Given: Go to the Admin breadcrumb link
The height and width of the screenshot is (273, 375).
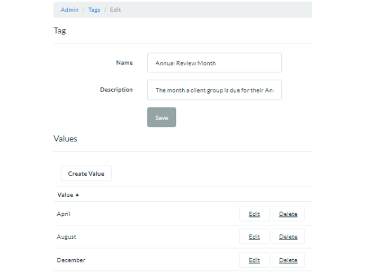Looking at the screenshot, I should pyautogui.click(x=69, y=10).
